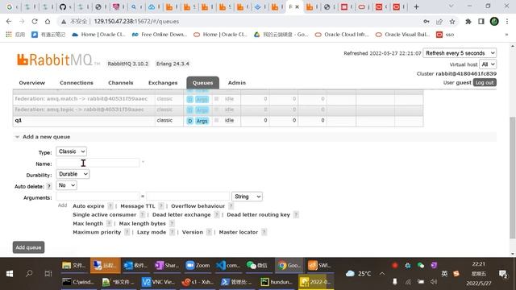Show help for Dead letter routing key
Screen dimensions: 516x290
tap(296, 215)
